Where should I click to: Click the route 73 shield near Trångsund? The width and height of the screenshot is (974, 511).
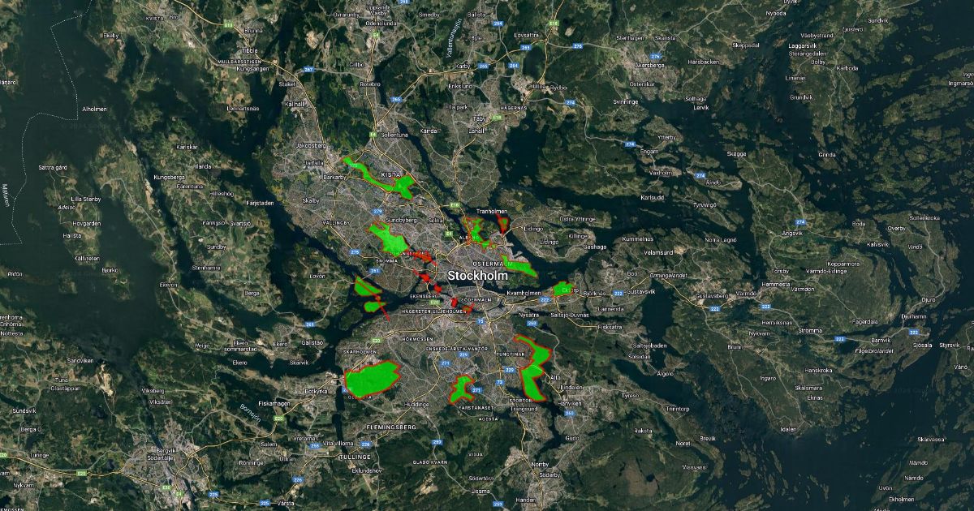tap(499, 381)
